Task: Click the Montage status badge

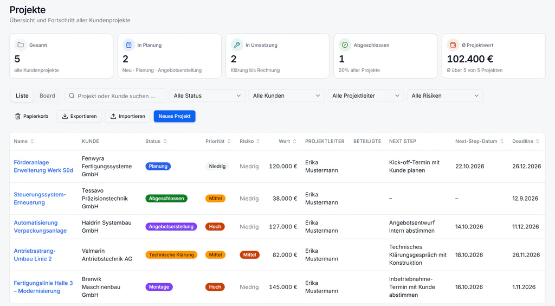Action: click(x=159, y=287)
